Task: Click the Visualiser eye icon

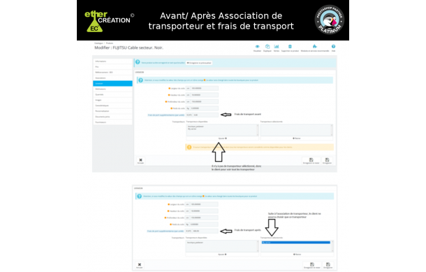Action: coord(257,47)
